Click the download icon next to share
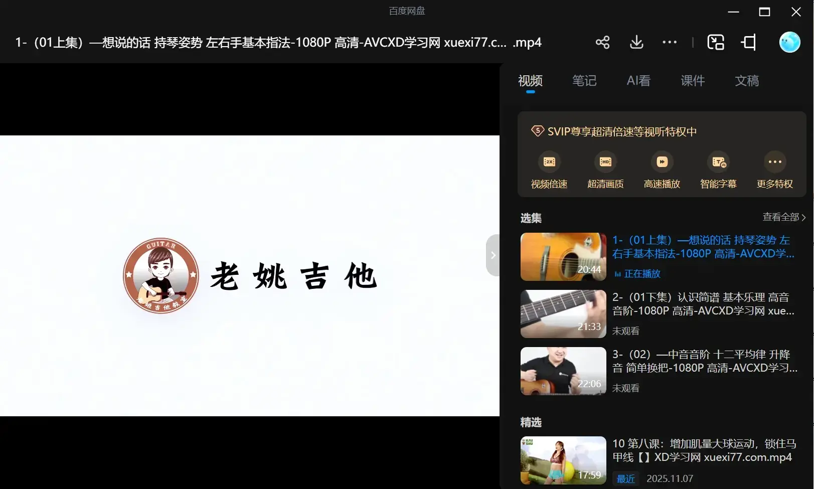Image resolution: width=814 pixels, height=489 pixels. [635, 42]
